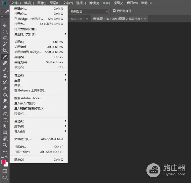Select the Elliptical Marquee tool
Image resolution: width=191 pixels, height=183 pixels.
(5, 32)
